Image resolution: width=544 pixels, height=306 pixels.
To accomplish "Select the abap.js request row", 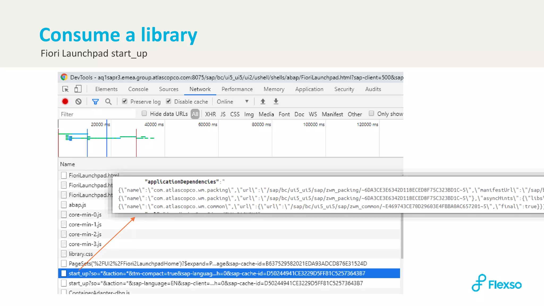I will [86, 205].
